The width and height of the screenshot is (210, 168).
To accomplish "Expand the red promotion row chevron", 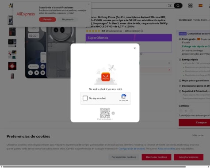I will [x=169, y=70].
